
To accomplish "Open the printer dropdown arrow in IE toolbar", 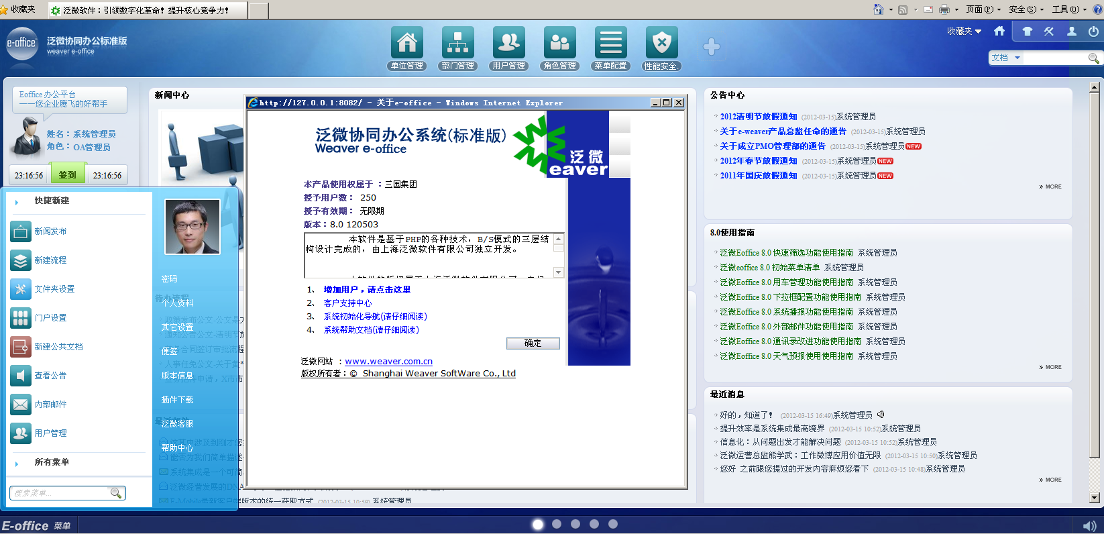I will (x=956, y=10).
